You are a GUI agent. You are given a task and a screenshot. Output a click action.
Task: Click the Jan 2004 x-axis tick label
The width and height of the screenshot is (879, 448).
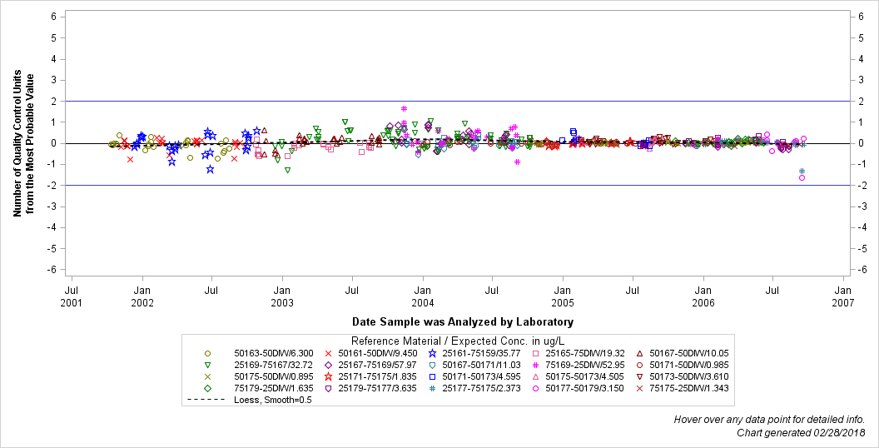[x=422, y=296]
